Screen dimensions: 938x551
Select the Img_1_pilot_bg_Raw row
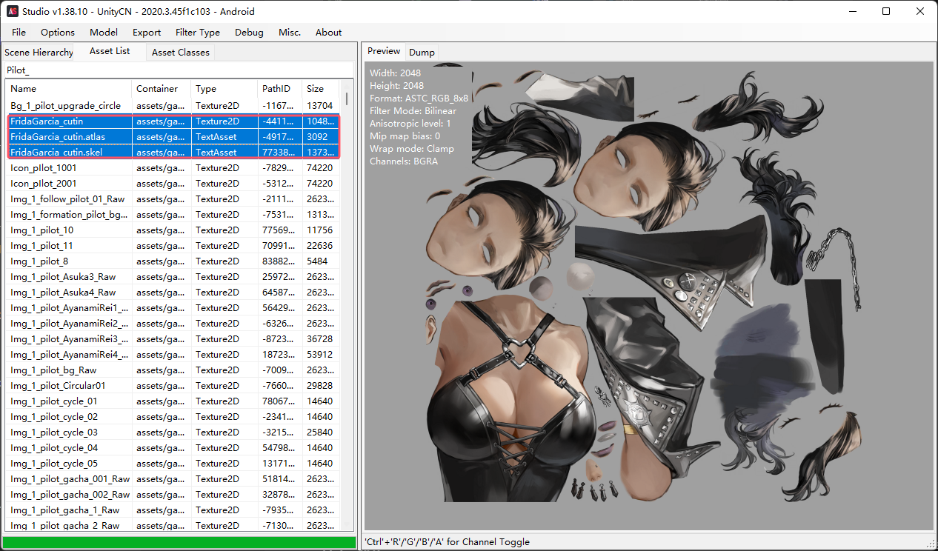click(x=173, y=370)
